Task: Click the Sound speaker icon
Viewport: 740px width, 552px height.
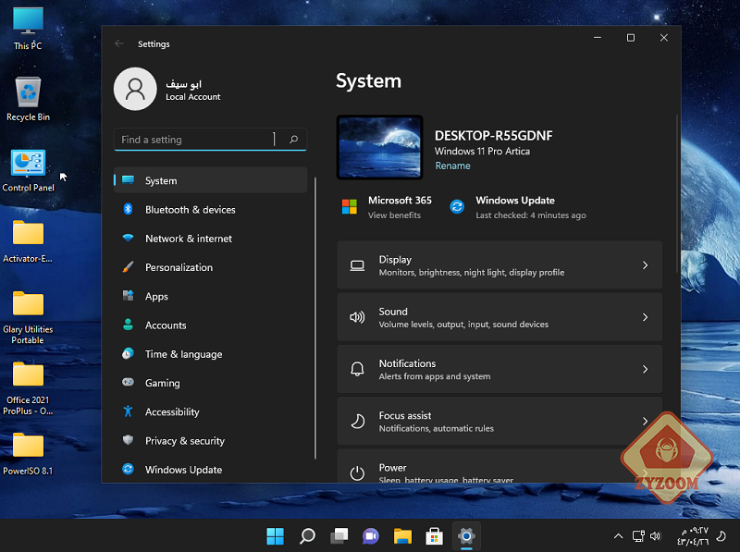Action: [357, 317]
